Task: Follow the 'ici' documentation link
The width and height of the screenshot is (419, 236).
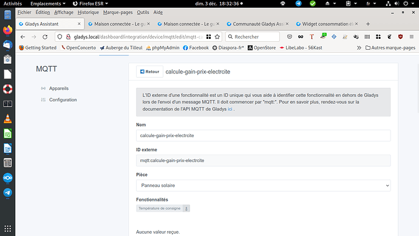Action: pyautogui.click(x=230, y=109)
